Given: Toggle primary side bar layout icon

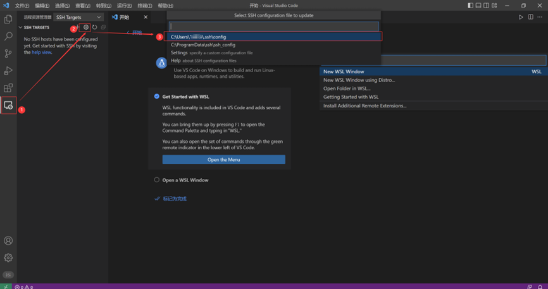Looking at the screenshot, I should 470,5.
